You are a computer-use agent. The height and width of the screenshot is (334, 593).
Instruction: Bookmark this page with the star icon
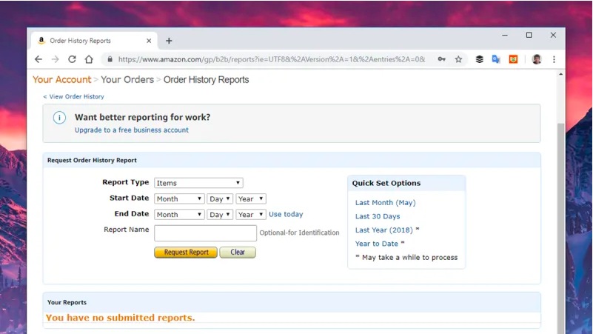[458, 59]
